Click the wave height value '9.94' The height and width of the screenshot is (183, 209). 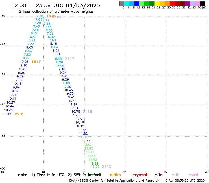[x=63, y=73]
